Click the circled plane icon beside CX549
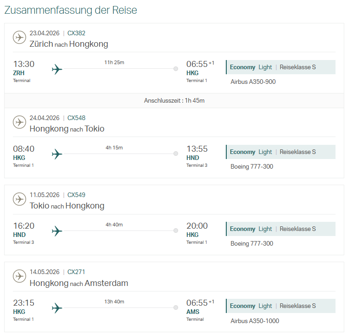Viewport: 347px width, 335px height. 19,199
